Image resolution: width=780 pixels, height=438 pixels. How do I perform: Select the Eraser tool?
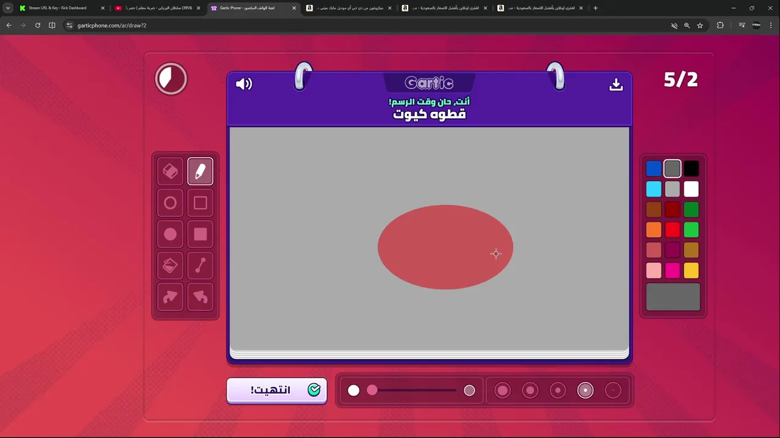170,172
